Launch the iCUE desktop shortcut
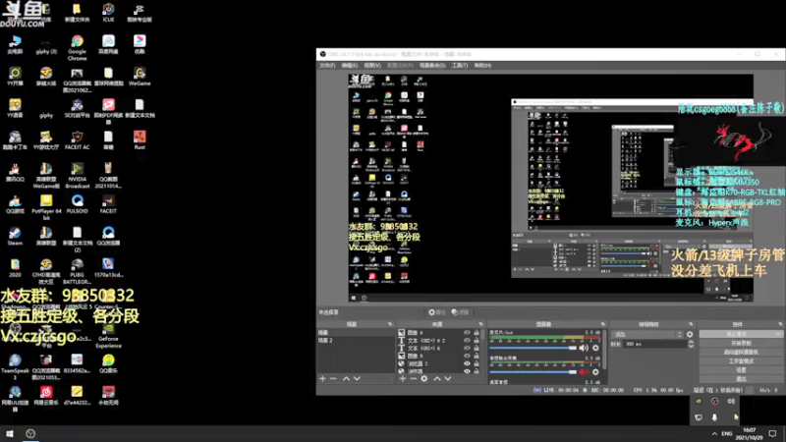 click(108, 13)
